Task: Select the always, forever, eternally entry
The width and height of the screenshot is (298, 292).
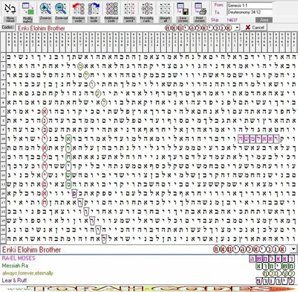Action: click(28, 273)
